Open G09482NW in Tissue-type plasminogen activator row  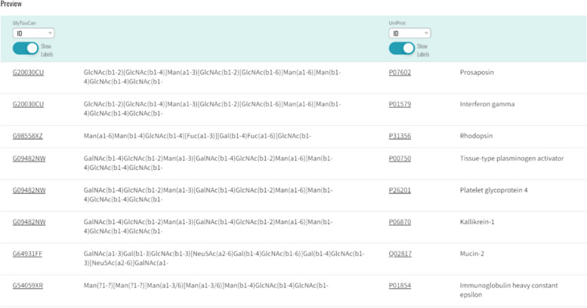tap(29, 159)
